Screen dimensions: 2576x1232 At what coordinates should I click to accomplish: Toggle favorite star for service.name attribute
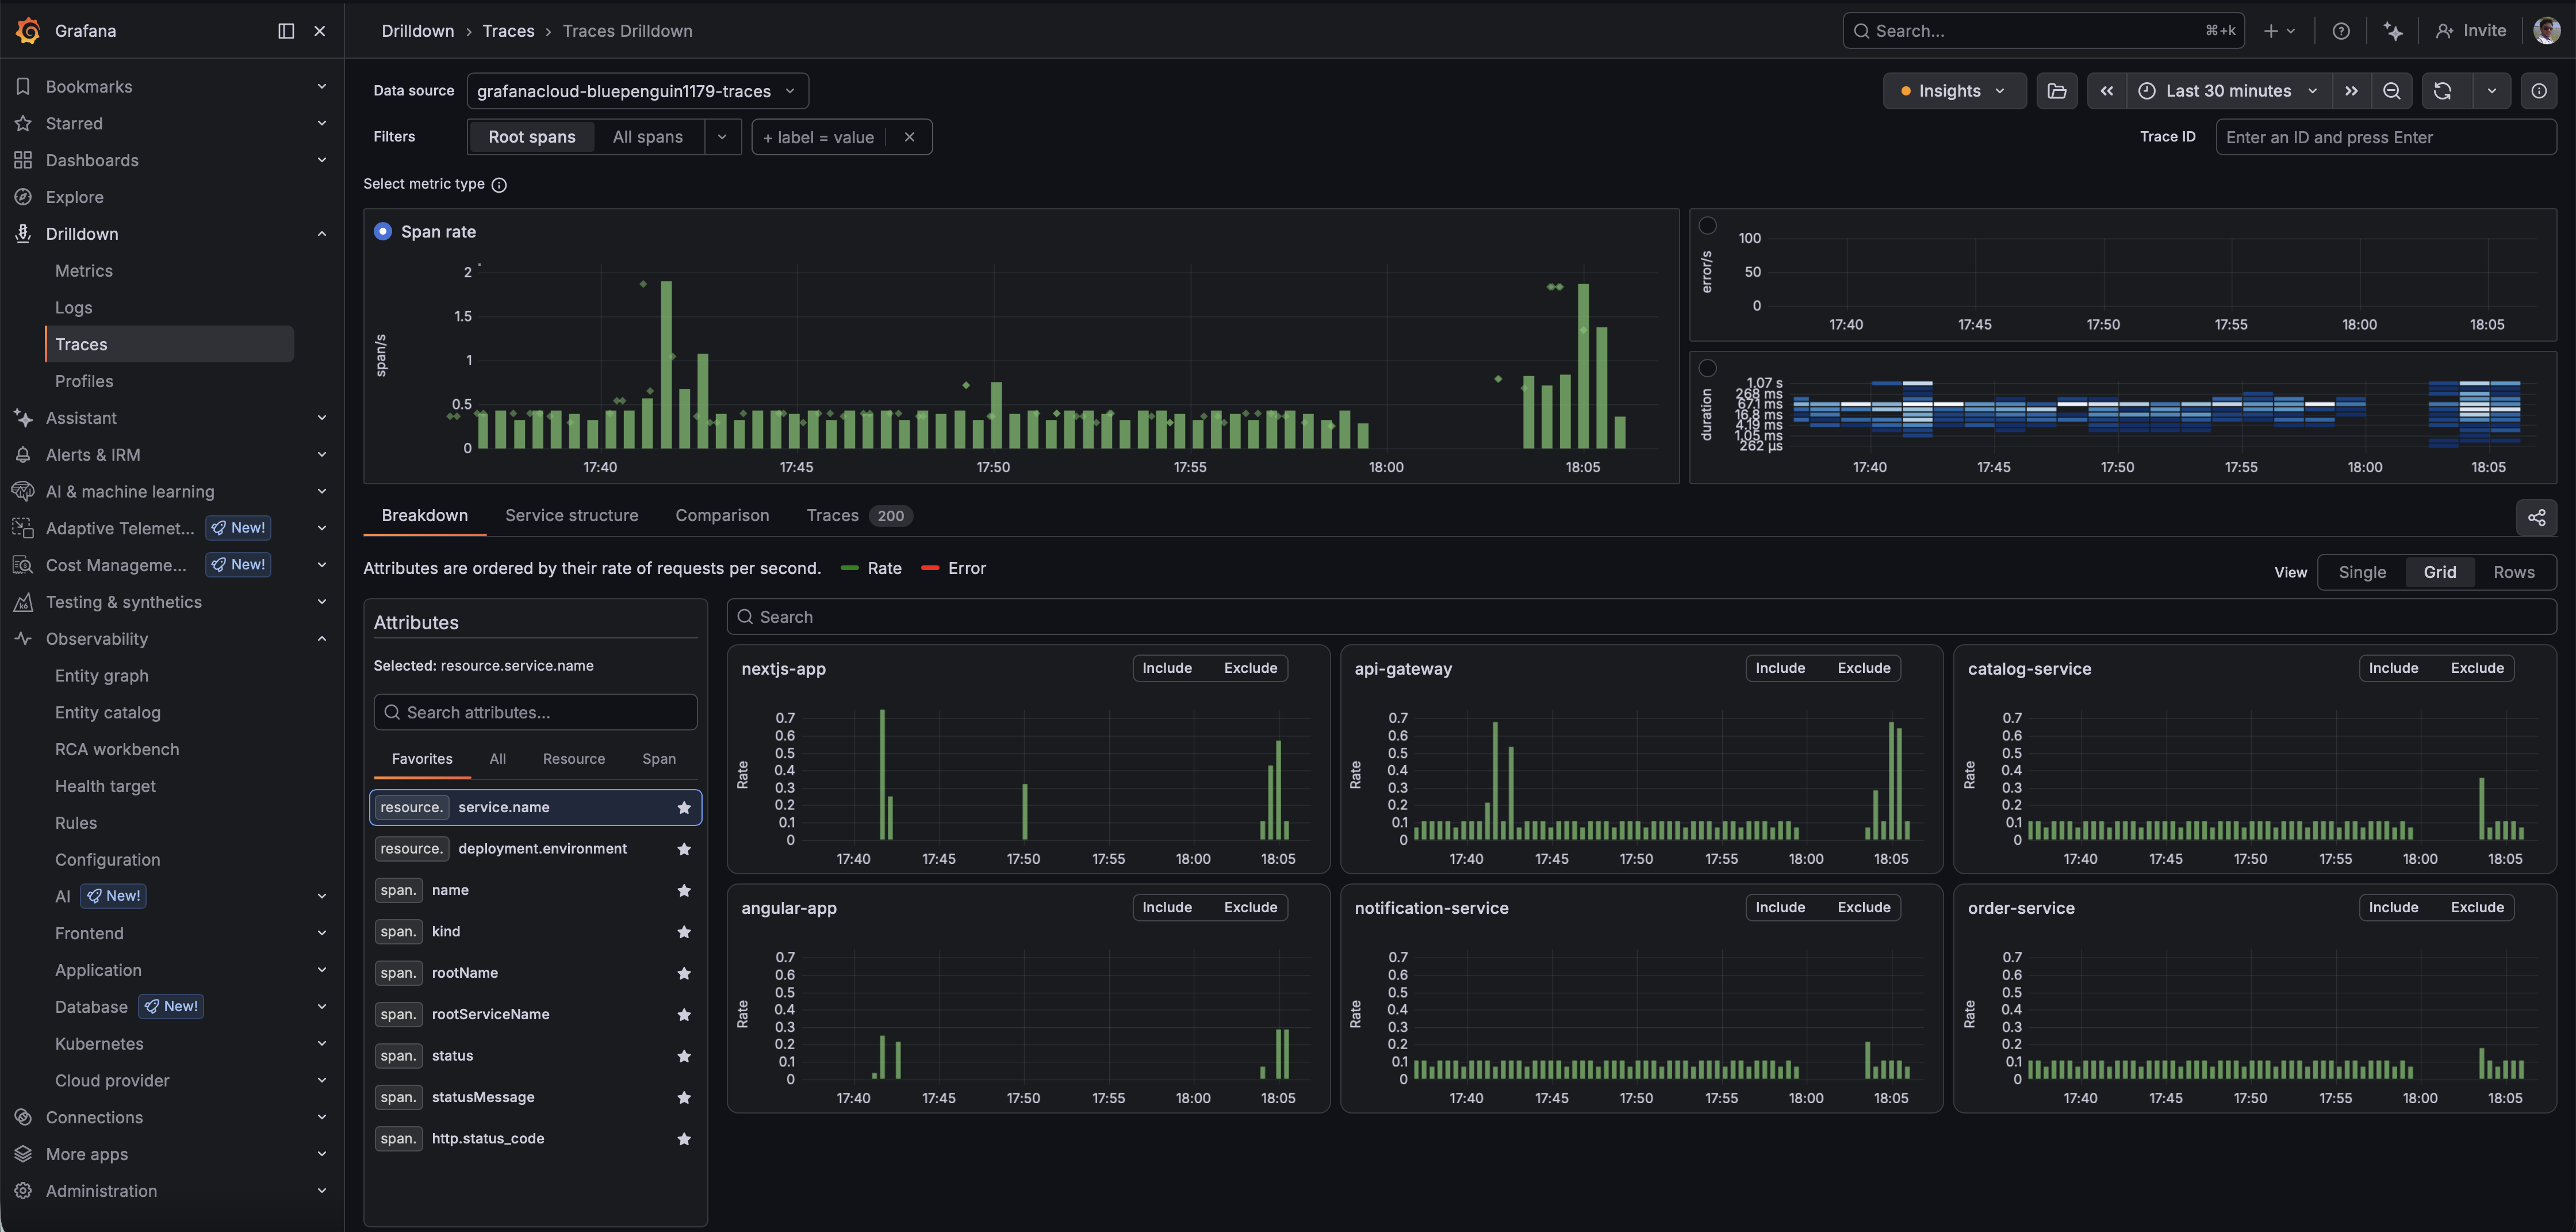click(684, 808)
